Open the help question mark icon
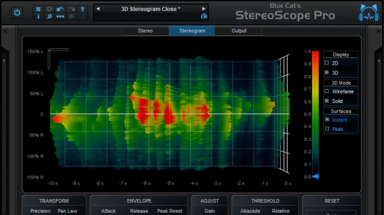The image size is (384, 215). point(83,9)
